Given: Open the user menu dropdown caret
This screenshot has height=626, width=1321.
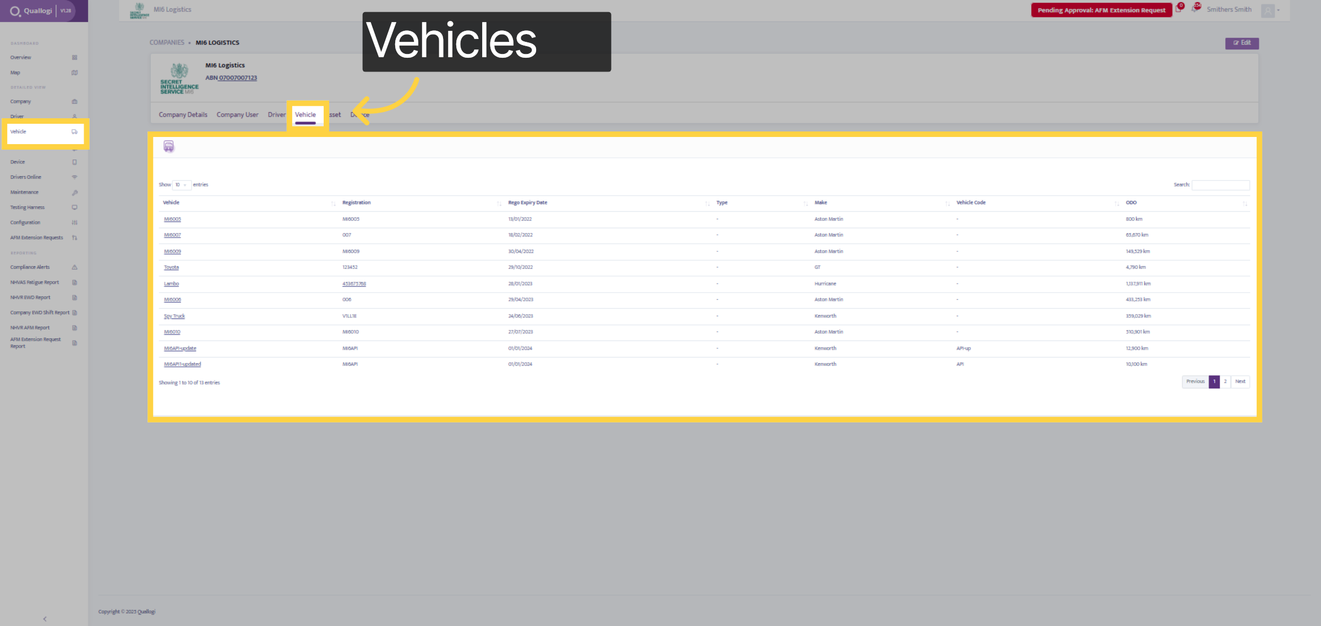Looking at the screenshot, I should [1278, 10].
